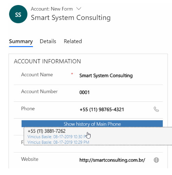Click the Account Name label

coord(37,75)
